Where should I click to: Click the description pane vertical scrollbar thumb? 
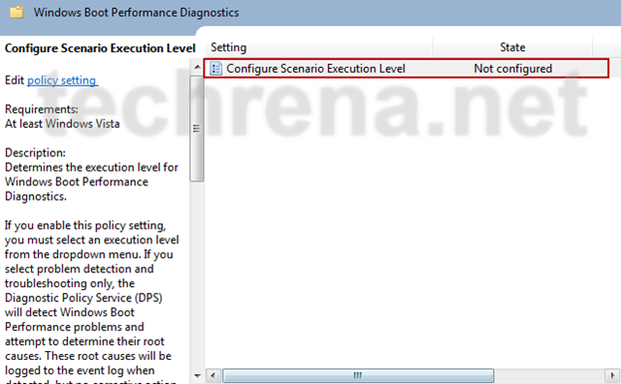[x=196, y=129]
